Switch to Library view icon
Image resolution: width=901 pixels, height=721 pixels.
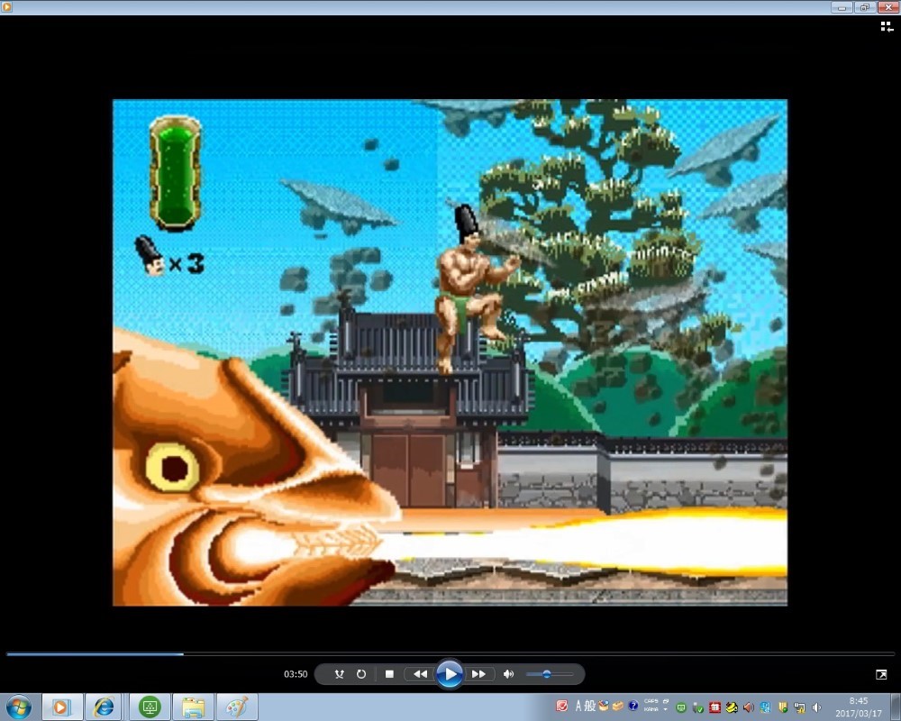[x=887, y=26]
